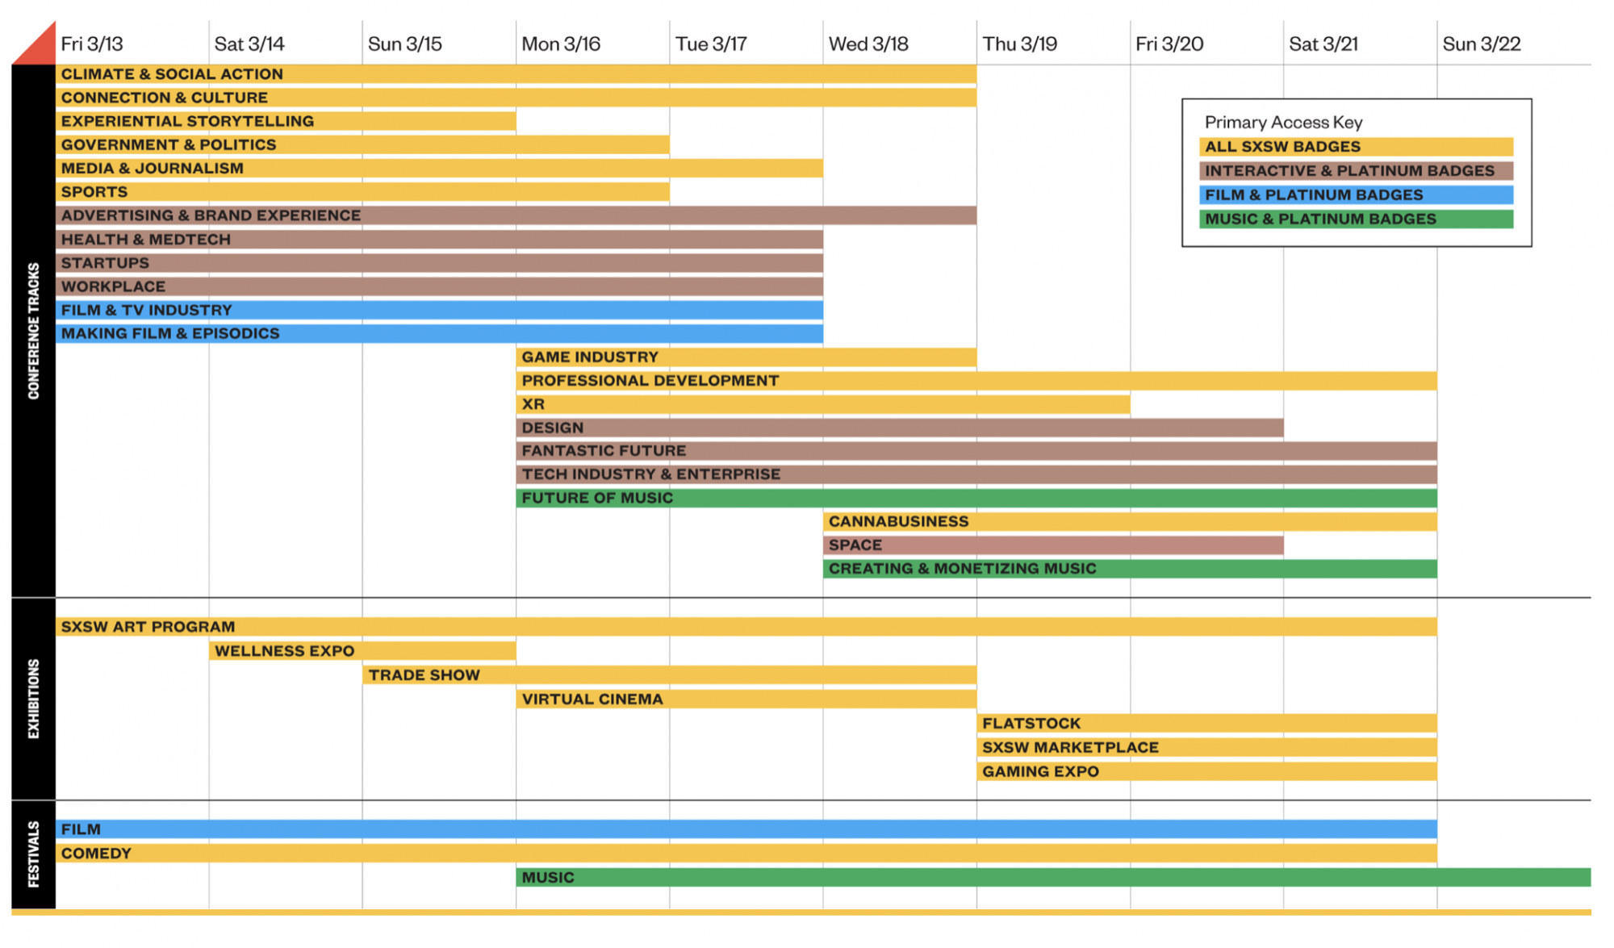
Task: Click the Sun 3/15 date header
Action: click(x=405, y=44)
